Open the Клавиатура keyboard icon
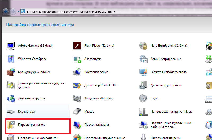 [11, 112]
